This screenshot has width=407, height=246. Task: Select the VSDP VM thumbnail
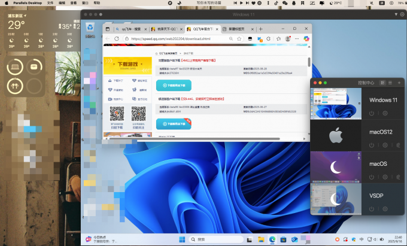(x=336, y=199)
